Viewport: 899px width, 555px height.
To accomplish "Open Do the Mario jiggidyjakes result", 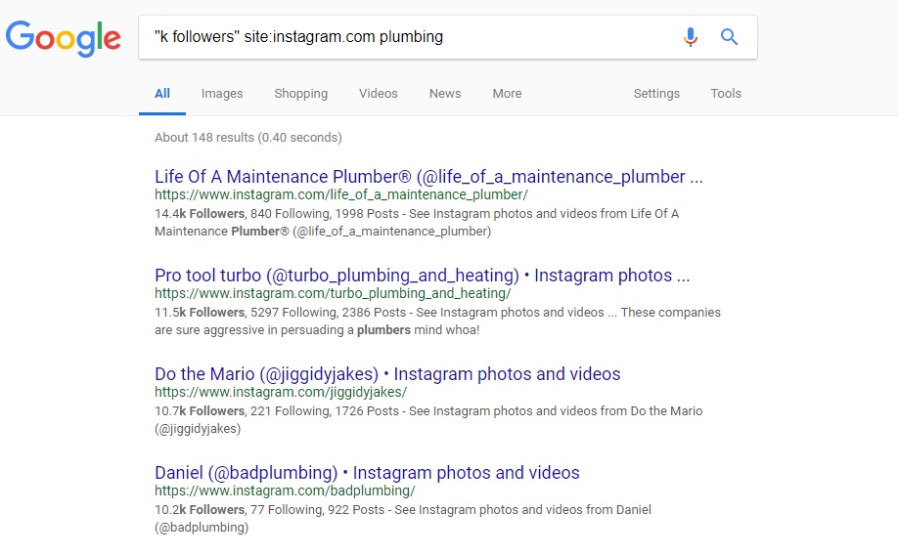I will tap(387, 374).
